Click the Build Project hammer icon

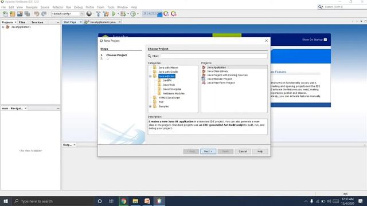(98, 14)
